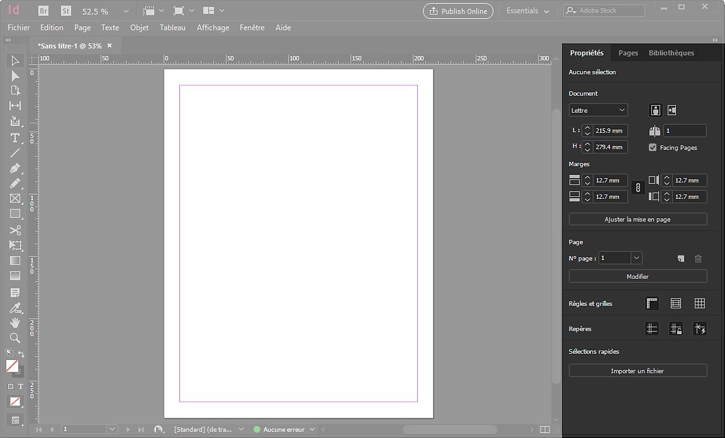Select the Type tool in the toolbar

(x=15, y=138)
